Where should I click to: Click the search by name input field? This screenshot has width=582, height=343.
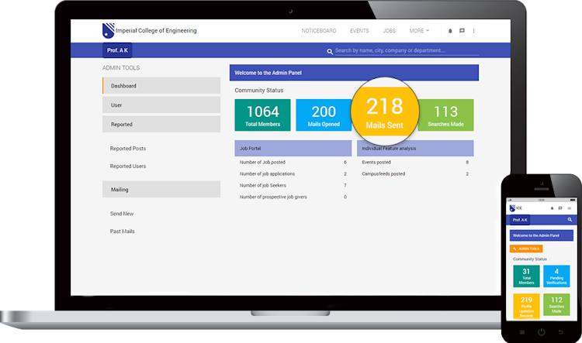(407, 51)
